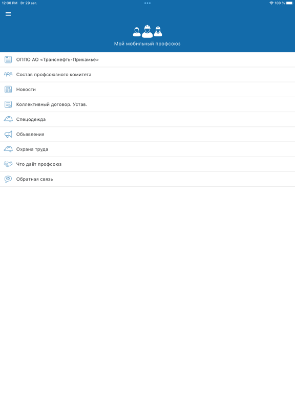Screen dimensions: 295x393
Task: Tap the three workers logo
Action: pyautogui.click(x=147, y=31)
